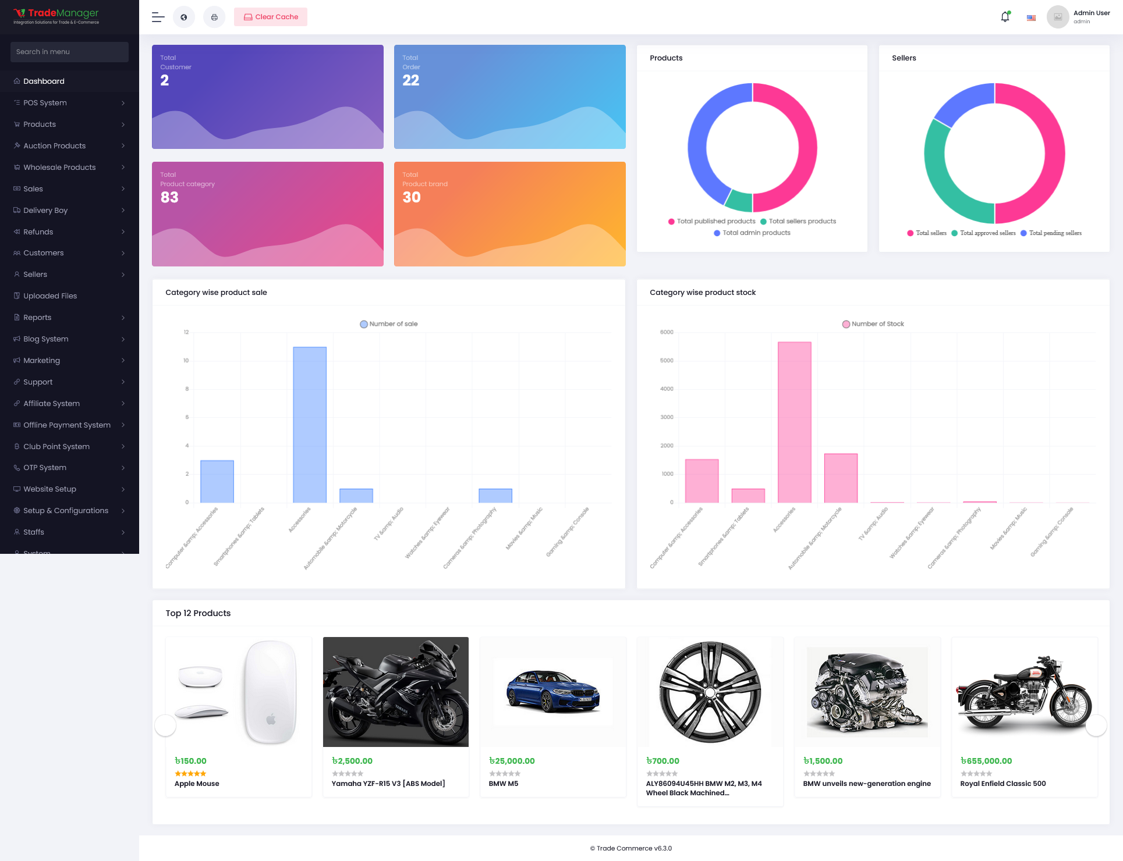Click the Reports document icon in sidebar
The image size is (1123, 861).
(17, 317)
